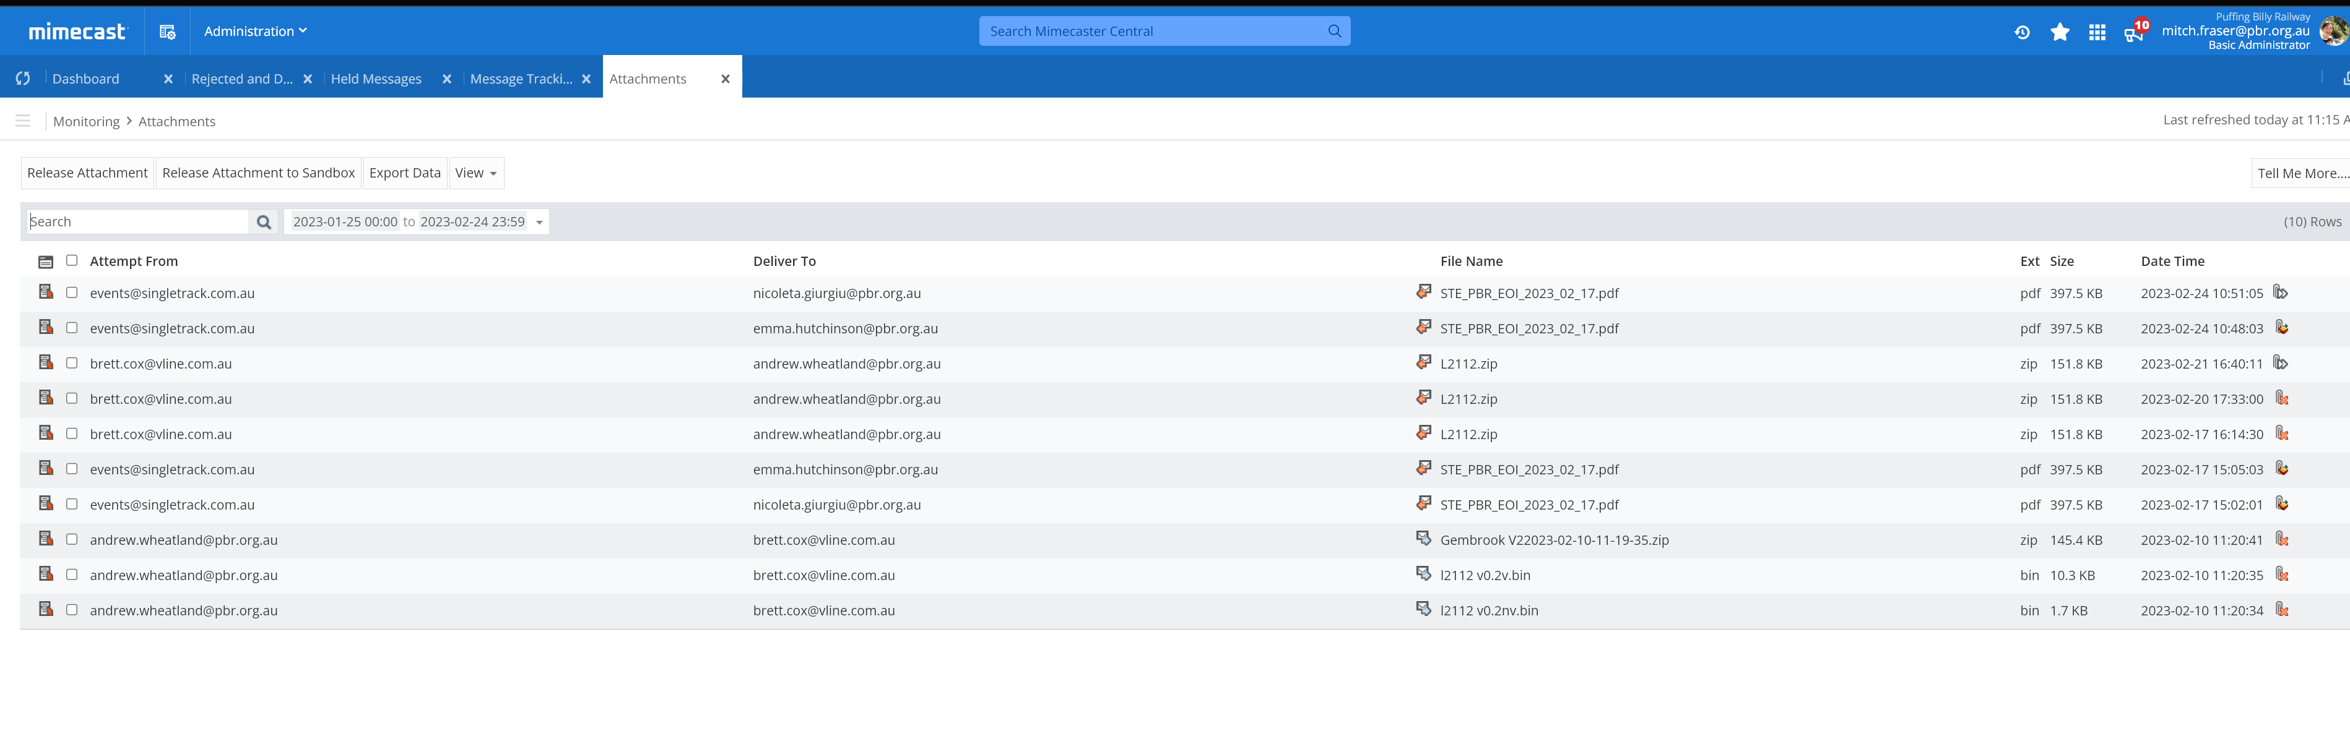Check the row dated 2023-02-20 17:33:00
The image size is (2350, 731).
pos(72,398)
